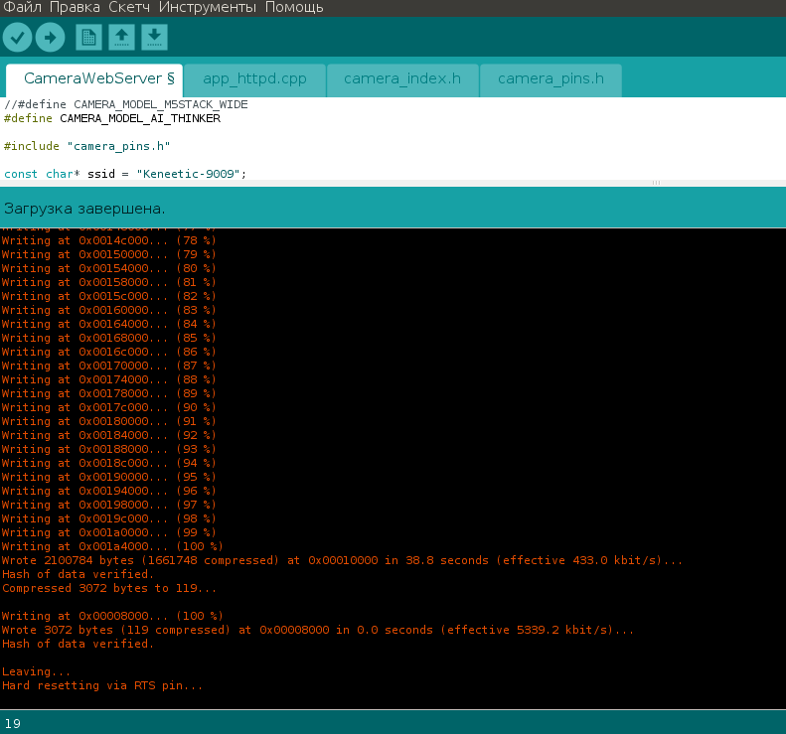786x734 pixels.
Task: Create a new sketch with the document icon
Action: point(89,38)
